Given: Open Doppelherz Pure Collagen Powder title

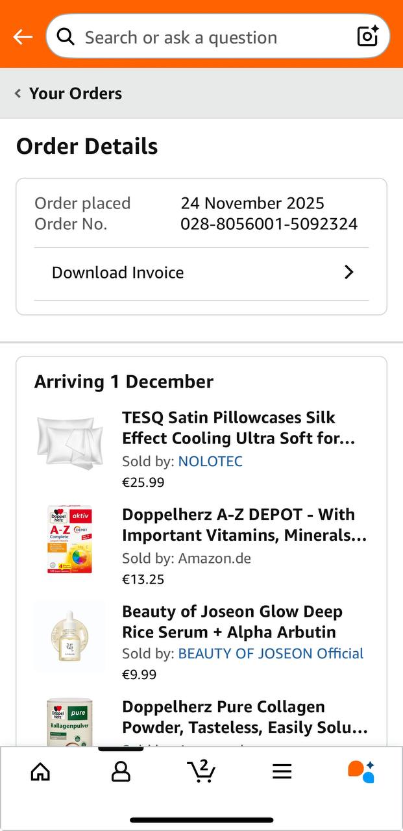Looking at the screenshot, I should click(244, 717).
